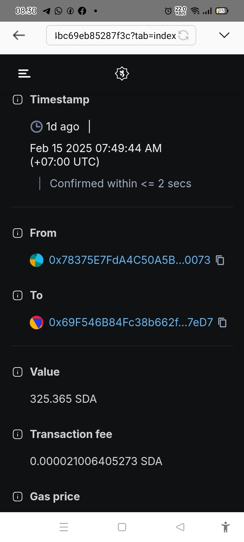Tap the URL address bar
This screenshot has height=542, width=244.
(x=115, y=35)
